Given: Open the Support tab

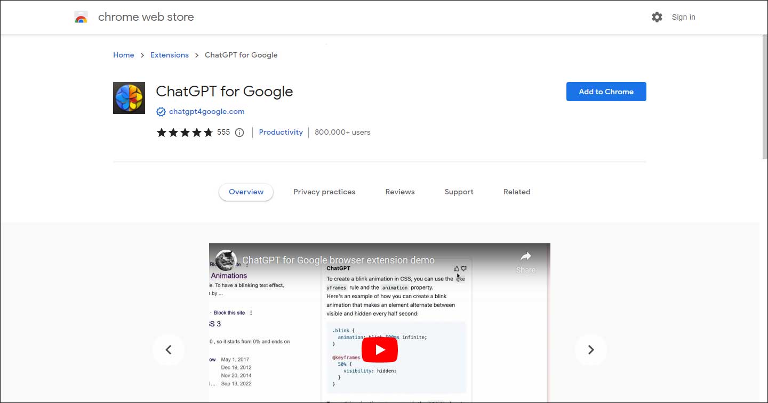Looking at the screenshot, I should 459,192.
